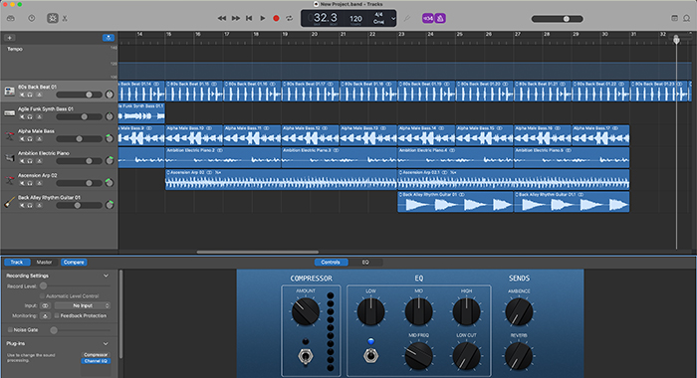Start playback with the Play button
The image size is (697, 378).
coord(263,18)
